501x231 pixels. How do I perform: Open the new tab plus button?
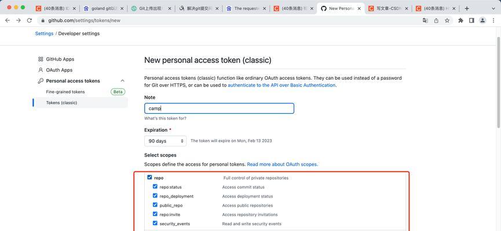467,9
